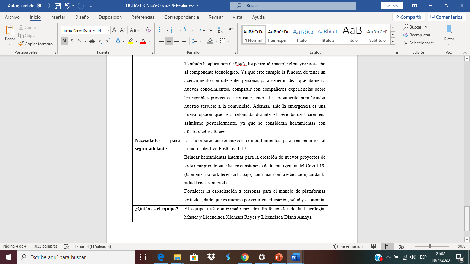Image resolution: width=470 pixels, height=264 pixels.
Task: Increase font size with the larger A icon
Action: point(115,30)
